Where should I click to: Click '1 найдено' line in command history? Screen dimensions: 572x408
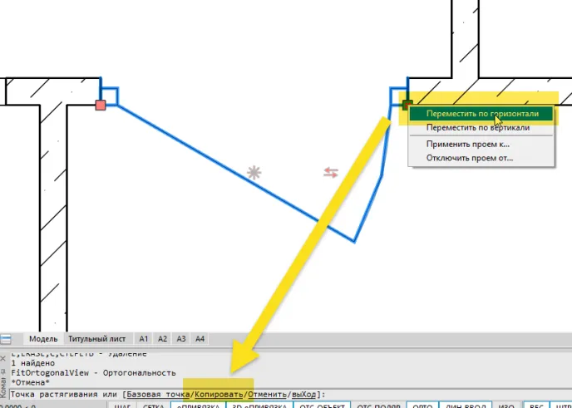coord(32,363)
